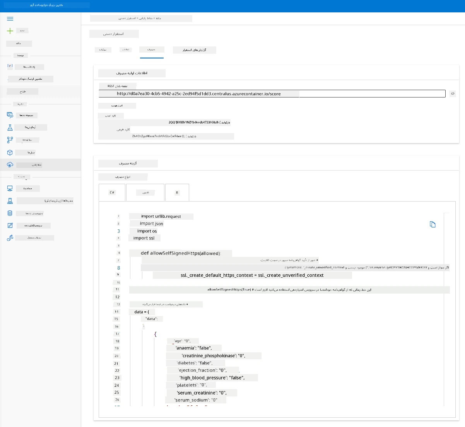Open Environments via its sidebar icon
The width and height of the screenshot is (465, 427).
10,201
